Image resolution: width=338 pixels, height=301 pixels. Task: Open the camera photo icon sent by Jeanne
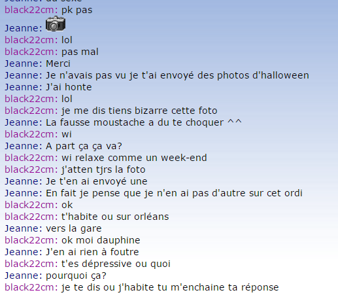56,24
